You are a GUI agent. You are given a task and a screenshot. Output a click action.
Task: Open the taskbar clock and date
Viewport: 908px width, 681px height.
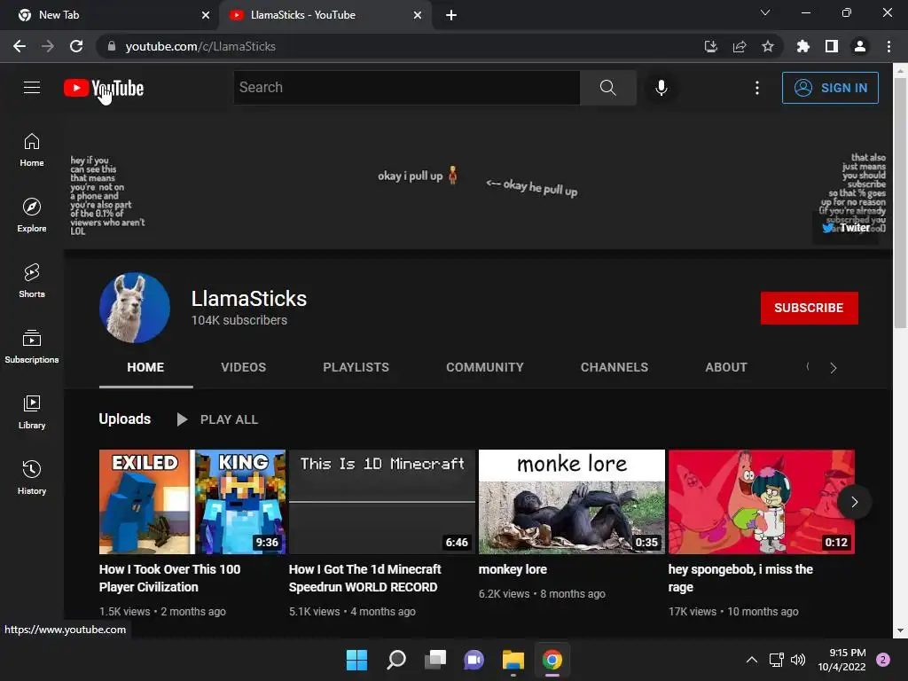[842, 660]
